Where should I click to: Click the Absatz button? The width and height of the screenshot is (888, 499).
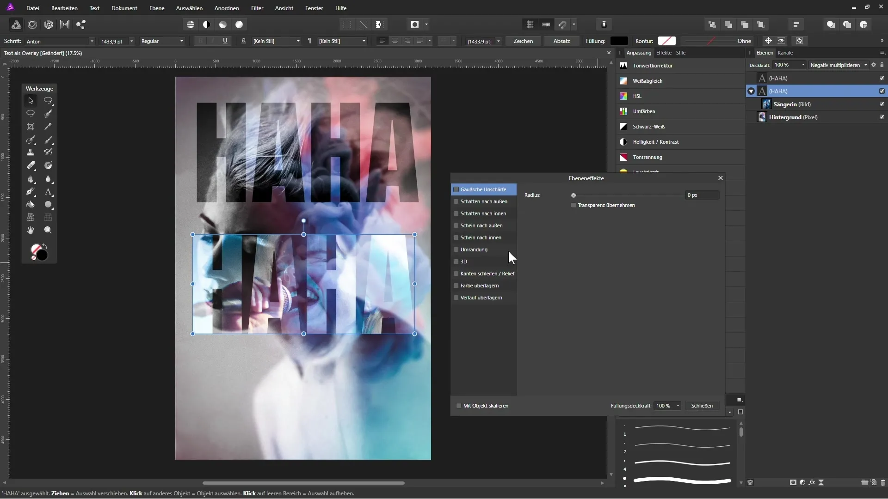pos(561,41)
